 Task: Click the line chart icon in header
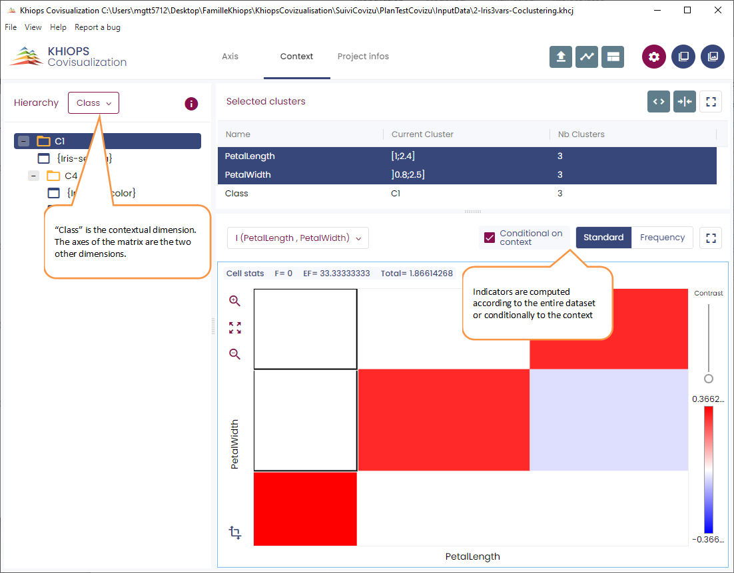(x=587, y=57)
